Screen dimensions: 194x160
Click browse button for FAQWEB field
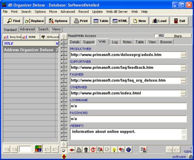[183, 80]
